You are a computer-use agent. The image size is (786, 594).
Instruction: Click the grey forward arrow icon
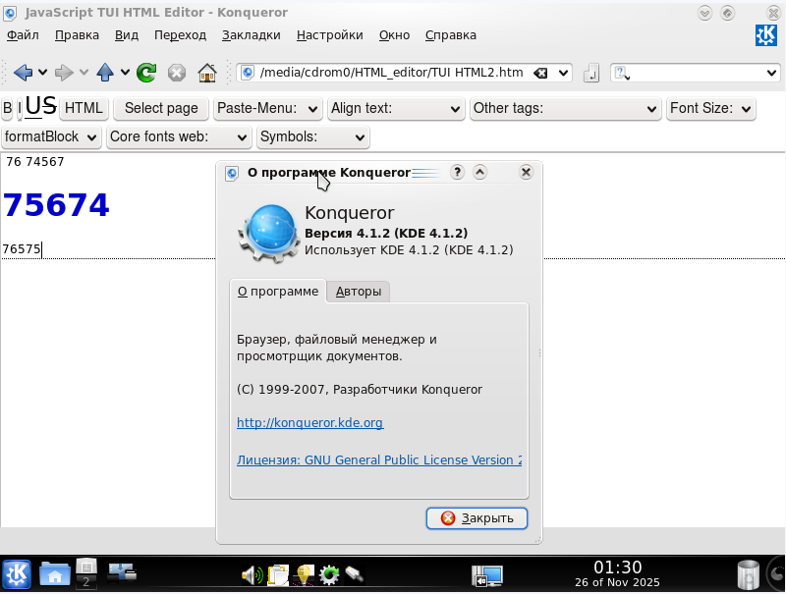pos(64,73)
